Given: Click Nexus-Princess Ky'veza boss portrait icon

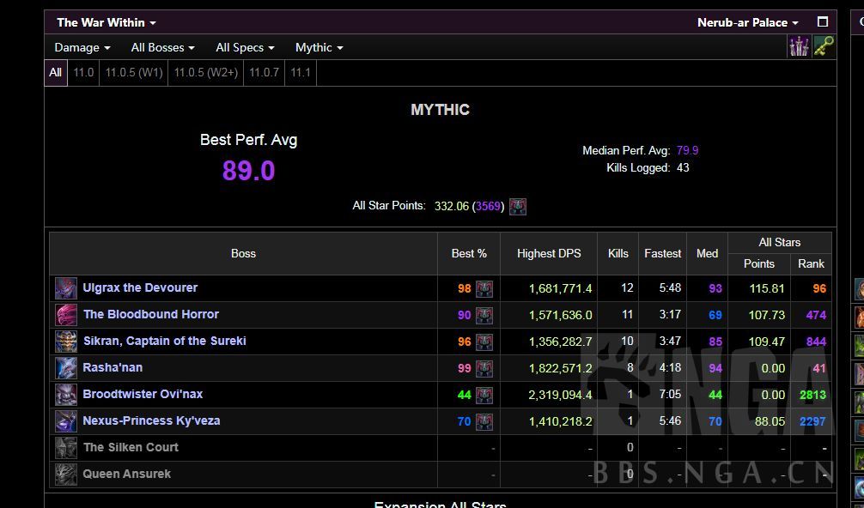Looking at the screenshot, I should click(x=66, y=421).
